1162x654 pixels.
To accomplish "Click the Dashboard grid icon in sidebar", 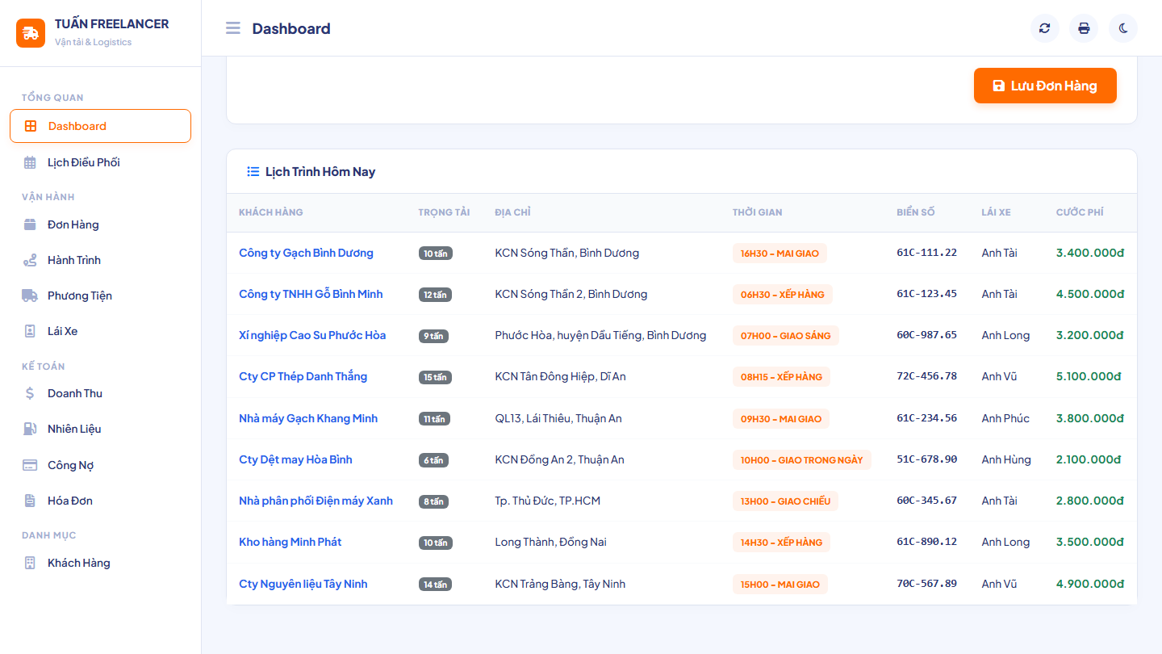I will click(31, 126).
